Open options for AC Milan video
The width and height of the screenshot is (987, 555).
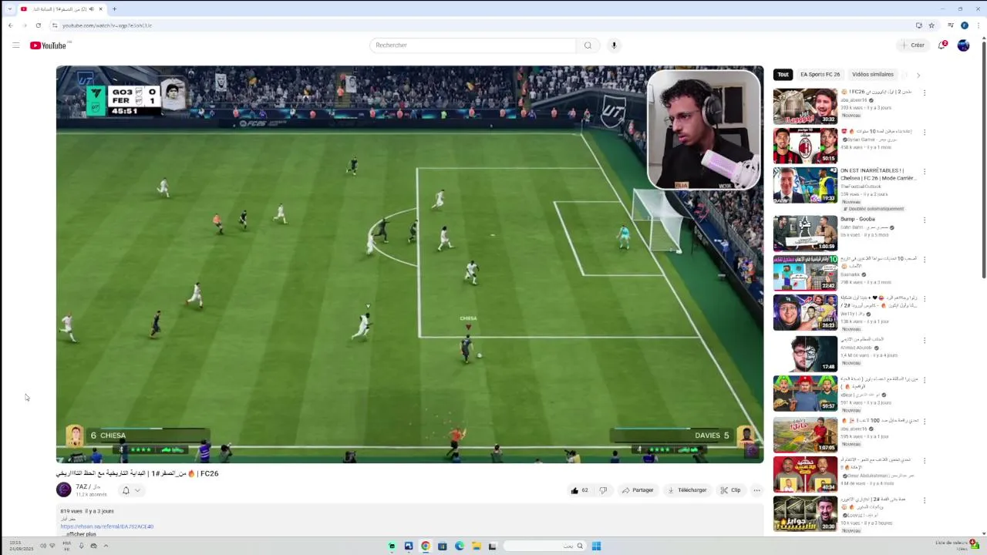coord(925,132)
